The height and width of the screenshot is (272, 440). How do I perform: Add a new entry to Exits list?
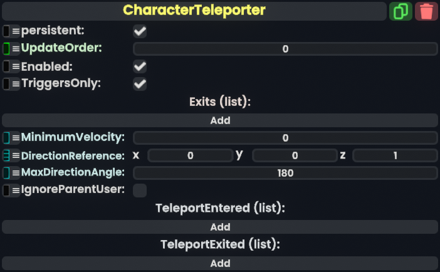[x=220, y=120]
